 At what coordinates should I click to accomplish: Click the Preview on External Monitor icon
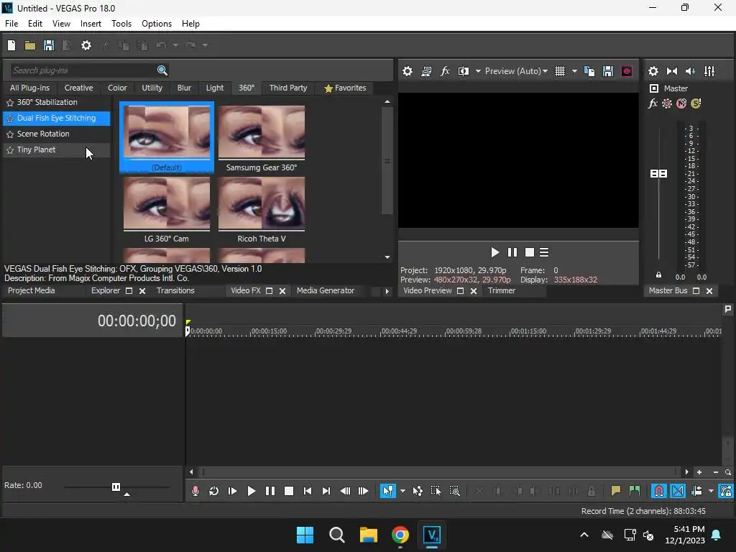(x=426, y=71)
